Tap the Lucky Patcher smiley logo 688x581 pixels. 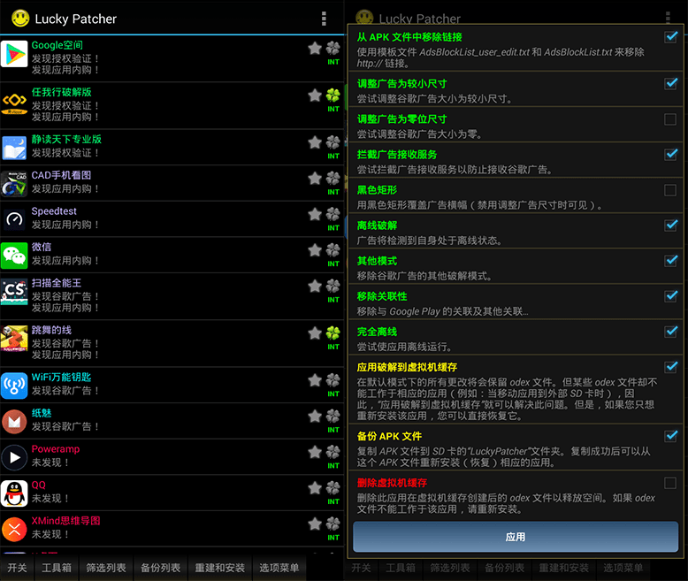point(20,19)
